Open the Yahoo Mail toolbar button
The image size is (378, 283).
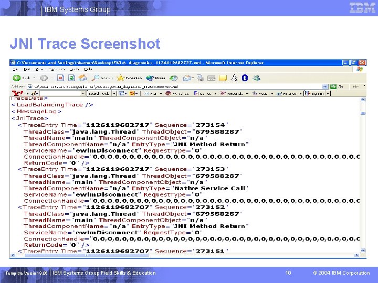[150, 93]
